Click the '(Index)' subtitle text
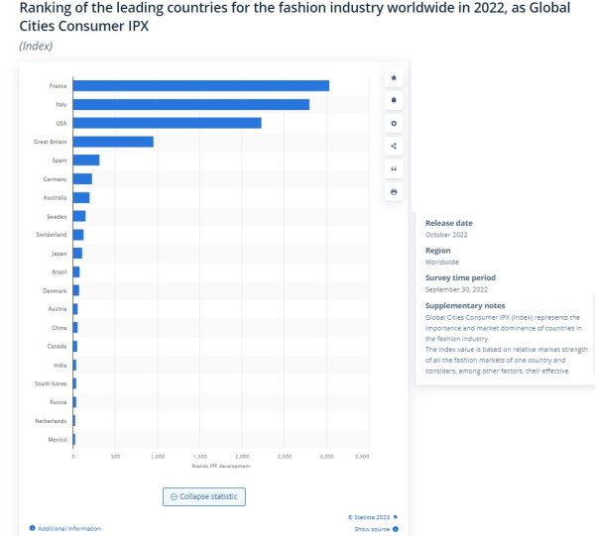This screenshot has width=595, height=536. pyautogui.click(x=36, y=47)
